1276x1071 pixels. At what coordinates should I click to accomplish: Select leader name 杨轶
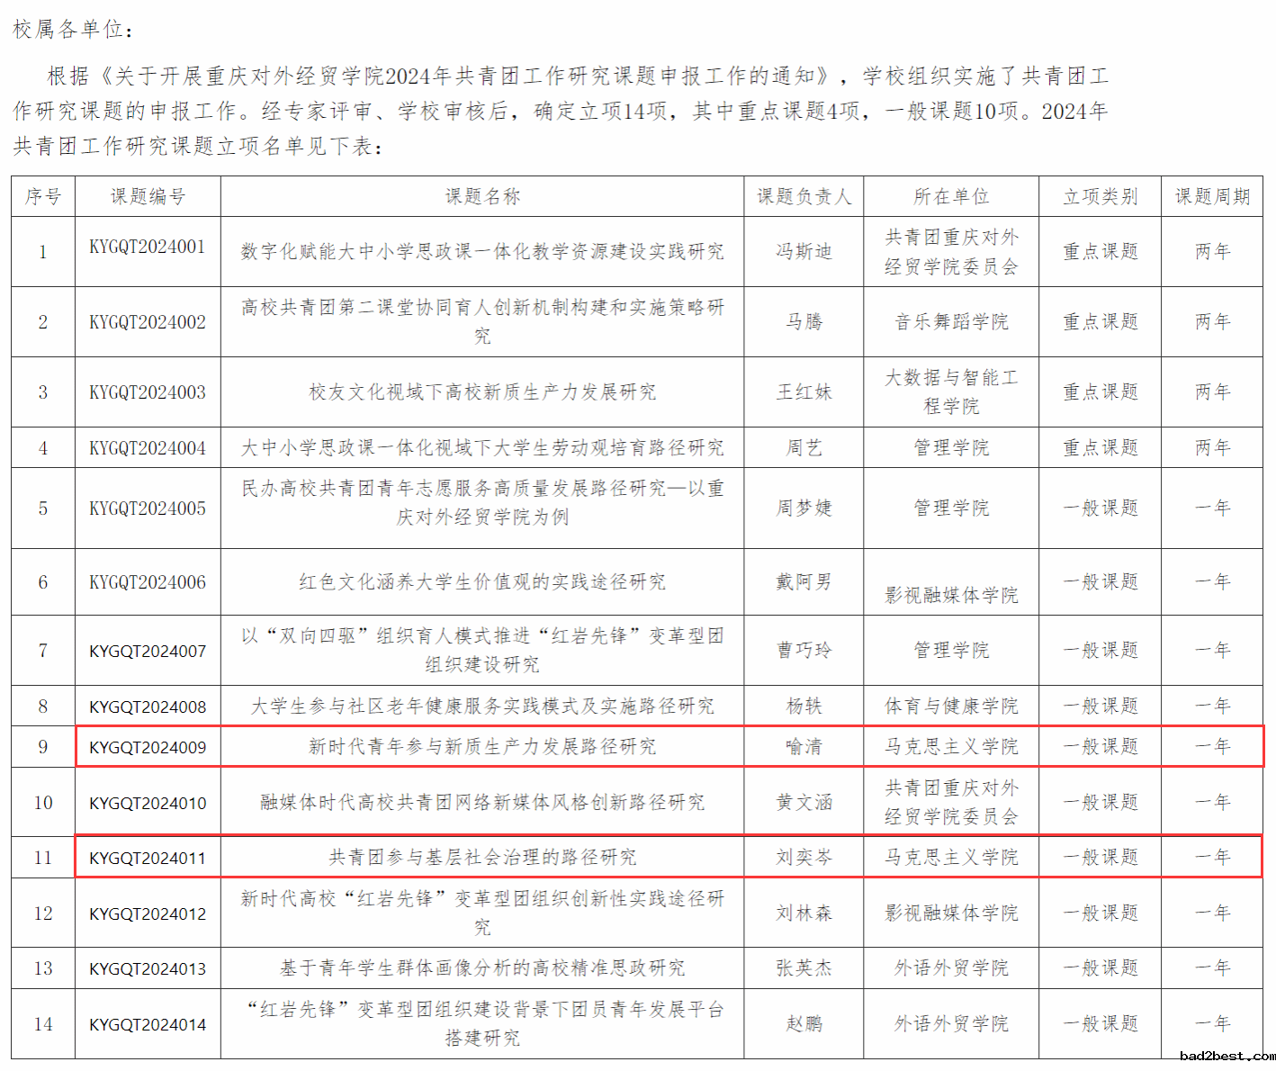pyautogui.click(x=804, y=706)
